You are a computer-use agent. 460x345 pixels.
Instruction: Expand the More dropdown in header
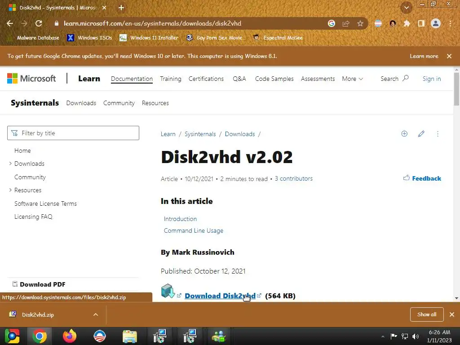352,79
